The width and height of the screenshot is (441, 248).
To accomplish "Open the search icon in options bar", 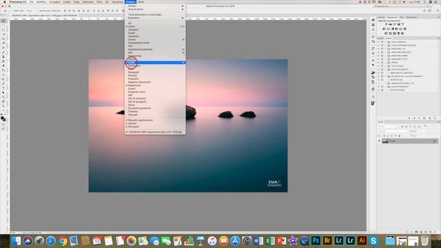I will click(424, 11).
